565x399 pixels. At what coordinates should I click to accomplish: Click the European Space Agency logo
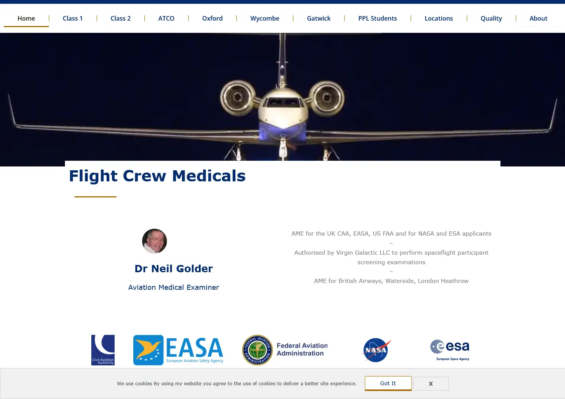(450, 350)
